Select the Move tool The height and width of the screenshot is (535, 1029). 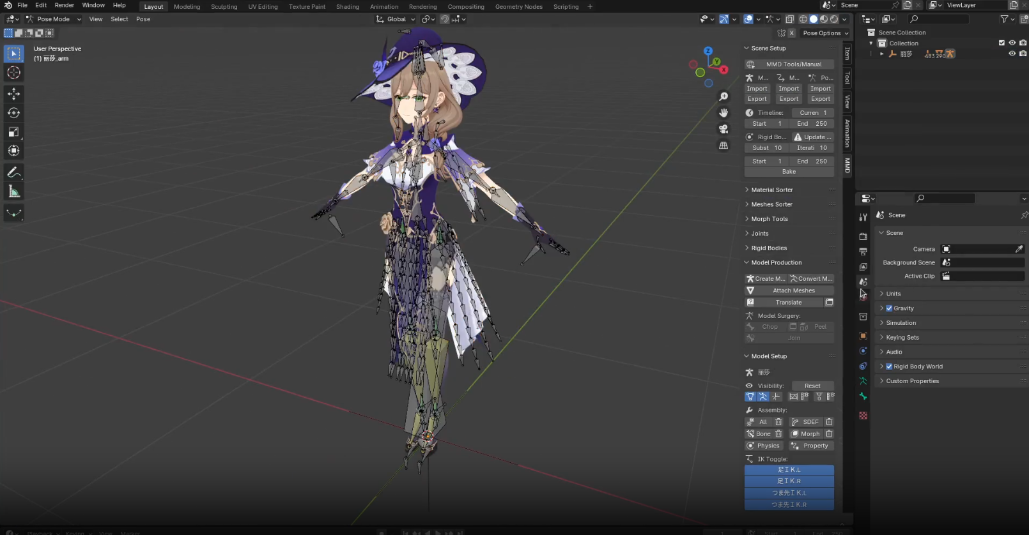(14, 94)
